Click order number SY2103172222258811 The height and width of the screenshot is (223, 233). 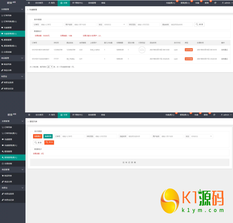coord(41,59)
